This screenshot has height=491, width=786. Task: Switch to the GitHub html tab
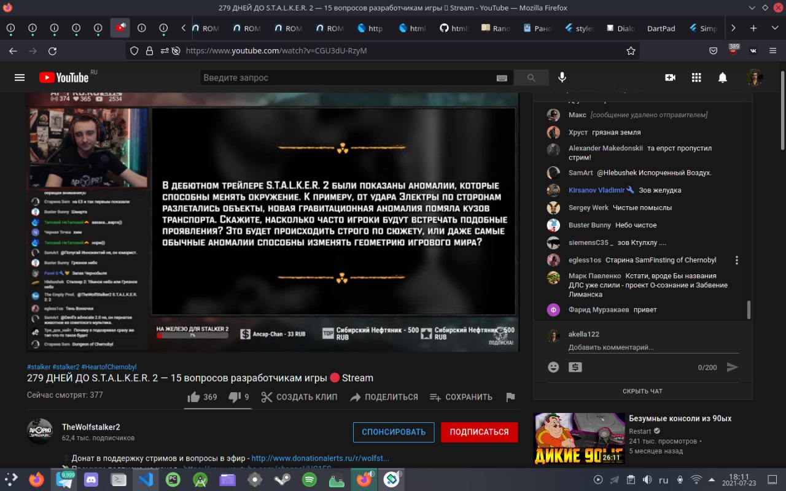pyautogui.click(x=454, y=28)
